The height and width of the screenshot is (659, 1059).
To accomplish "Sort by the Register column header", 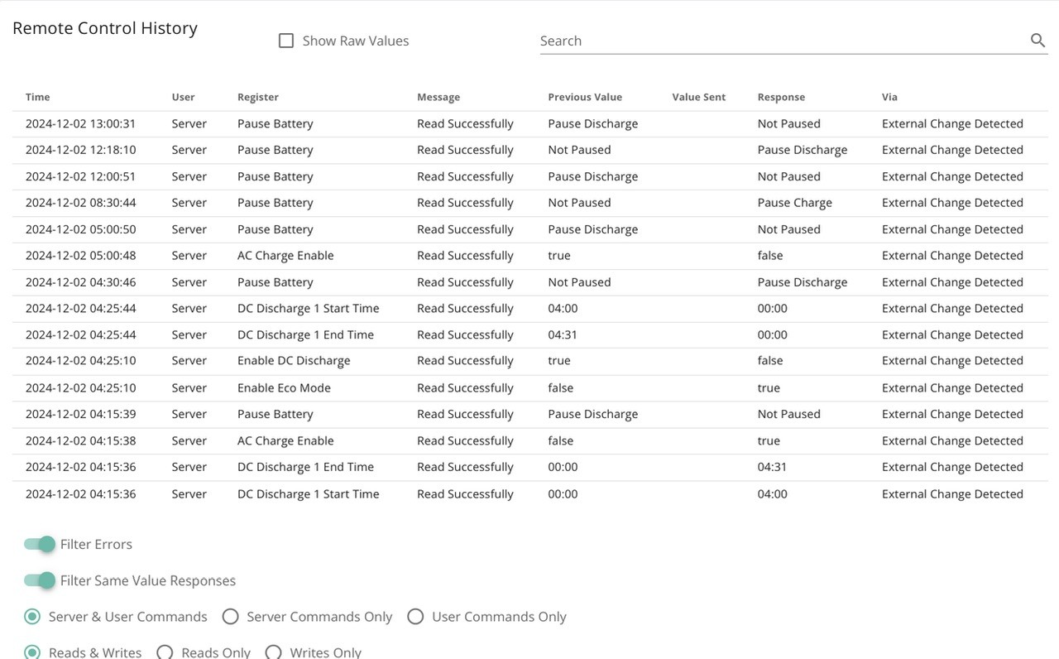I will 258,97.
